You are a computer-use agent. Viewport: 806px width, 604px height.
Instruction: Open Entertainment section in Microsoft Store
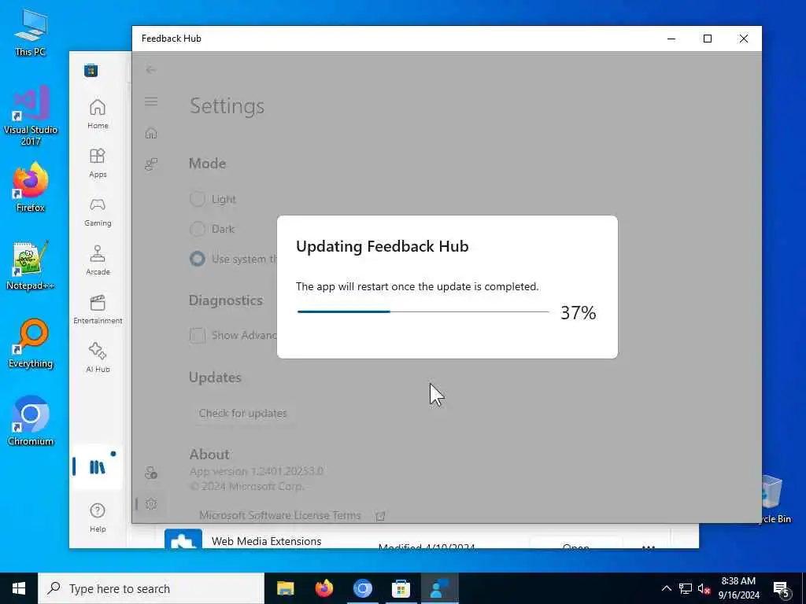tap(98, 309)
